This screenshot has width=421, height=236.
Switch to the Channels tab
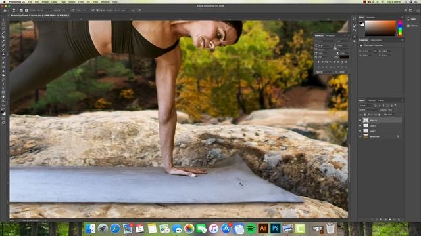pyautogui.click(x=372, y=100)
